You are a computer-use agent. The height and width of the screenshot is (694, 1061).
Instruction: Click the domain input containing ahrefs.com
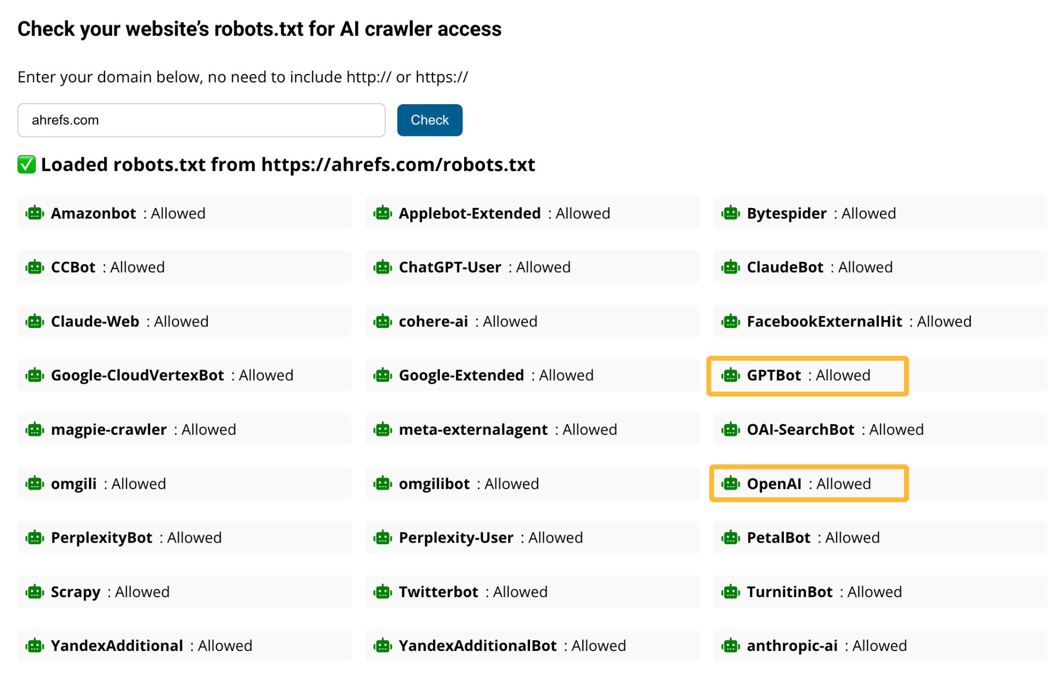pos(201,120)
